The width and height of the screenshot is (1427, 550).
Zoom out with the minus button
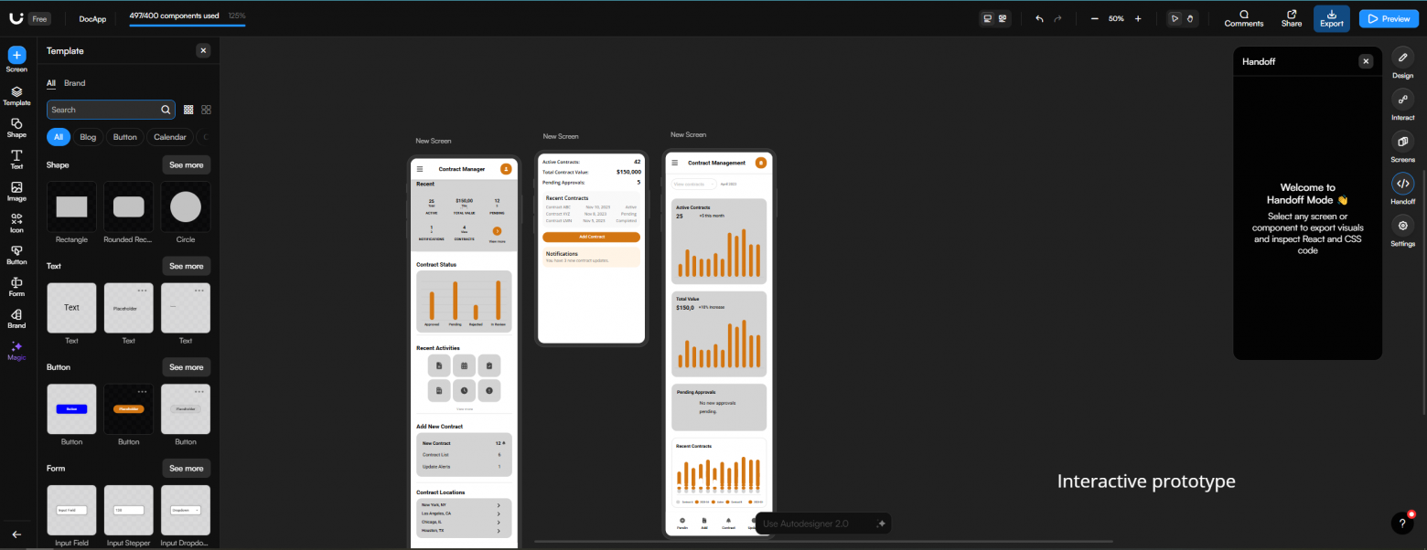pos(1095,18)
